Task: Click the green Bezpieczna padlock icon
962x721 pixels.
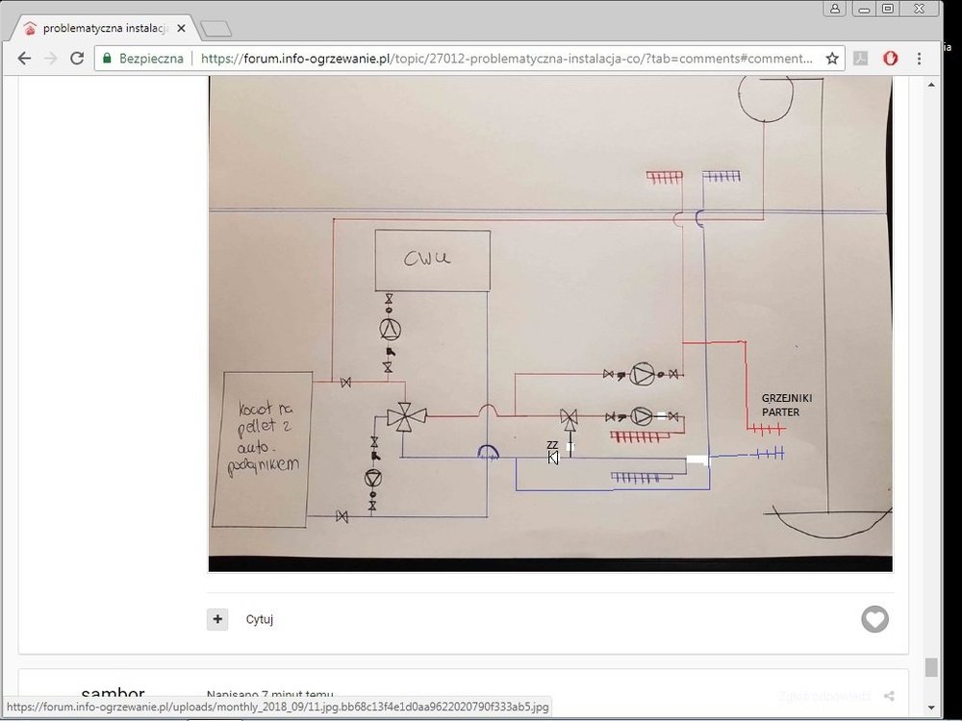Action: pos(108,59)
